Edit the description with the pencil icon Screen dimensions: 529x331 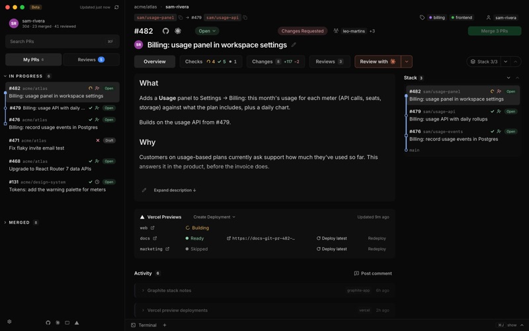[144, 190]
